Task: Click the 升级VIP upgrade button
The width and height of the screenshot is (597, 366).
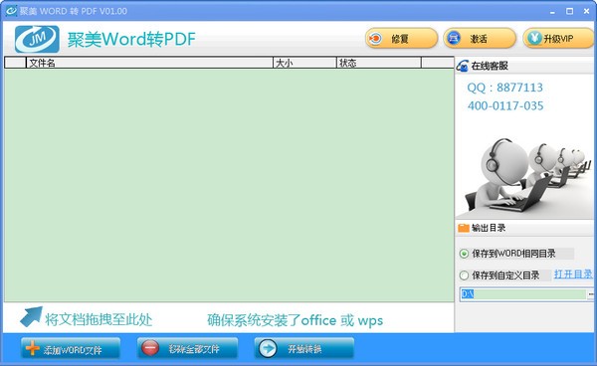Action: pyautogui.click(x=558, y=39)
